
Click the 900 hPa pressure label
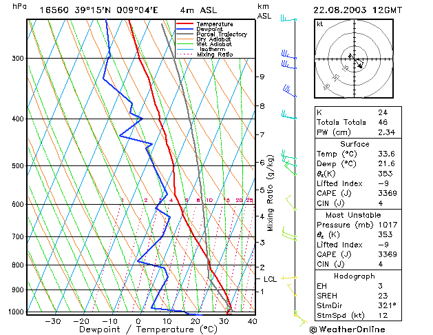(x=18, y=290)
